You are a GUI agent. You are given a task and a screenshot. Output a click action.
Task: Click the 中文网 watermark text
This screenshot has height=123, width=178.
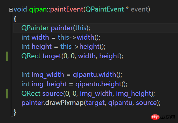(x=168, y=117)
